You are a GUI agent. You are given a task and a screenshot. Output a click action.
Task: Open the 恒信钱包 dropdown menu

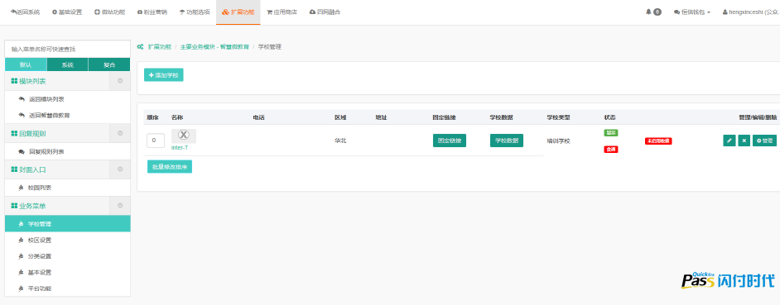(692, 12)
